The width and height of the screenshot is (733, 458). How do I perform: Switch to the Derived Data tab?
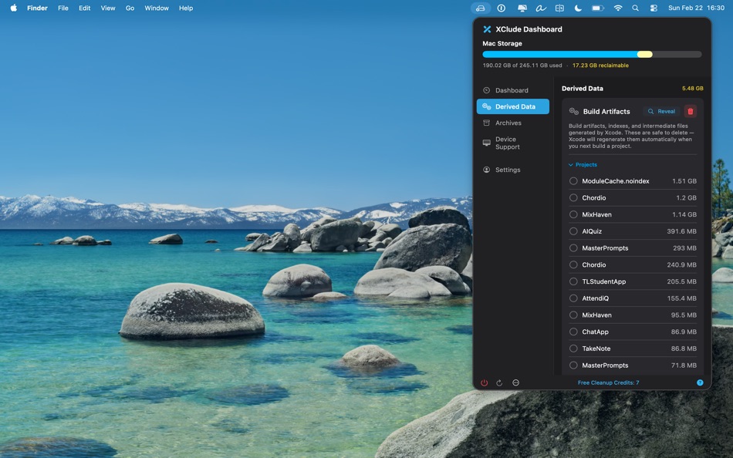click(x=512, y=106)
